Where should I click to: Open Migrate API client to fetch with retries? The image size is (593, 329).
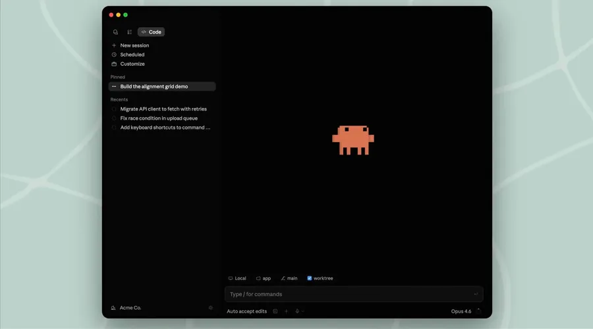coord(163,109)
